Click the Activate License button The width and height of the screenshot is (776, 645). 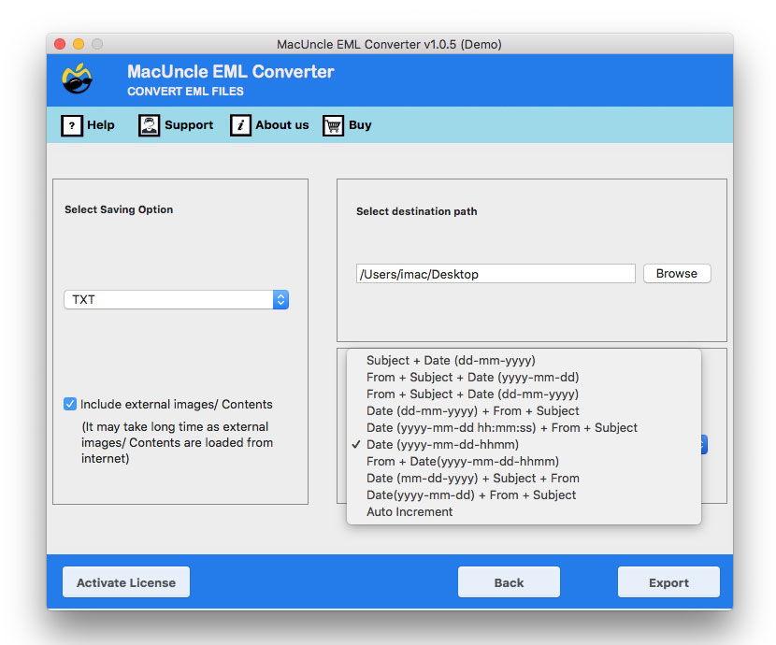point(126,582)
